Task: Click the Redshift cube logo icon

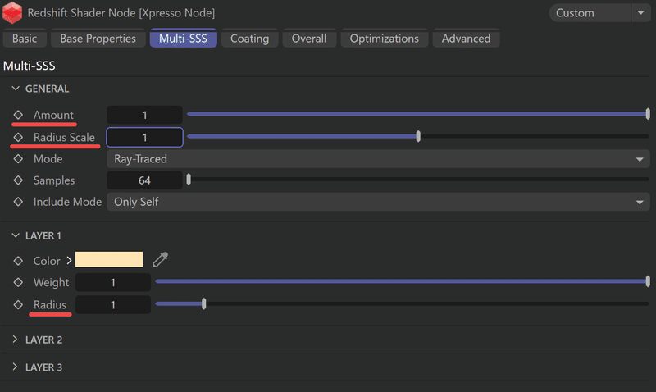Action: [12, 12]
